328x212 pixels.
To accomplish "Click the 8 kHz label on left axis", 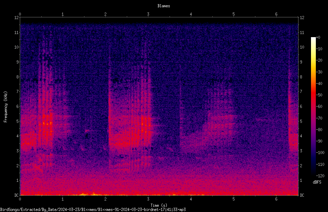I will [18, 77].
